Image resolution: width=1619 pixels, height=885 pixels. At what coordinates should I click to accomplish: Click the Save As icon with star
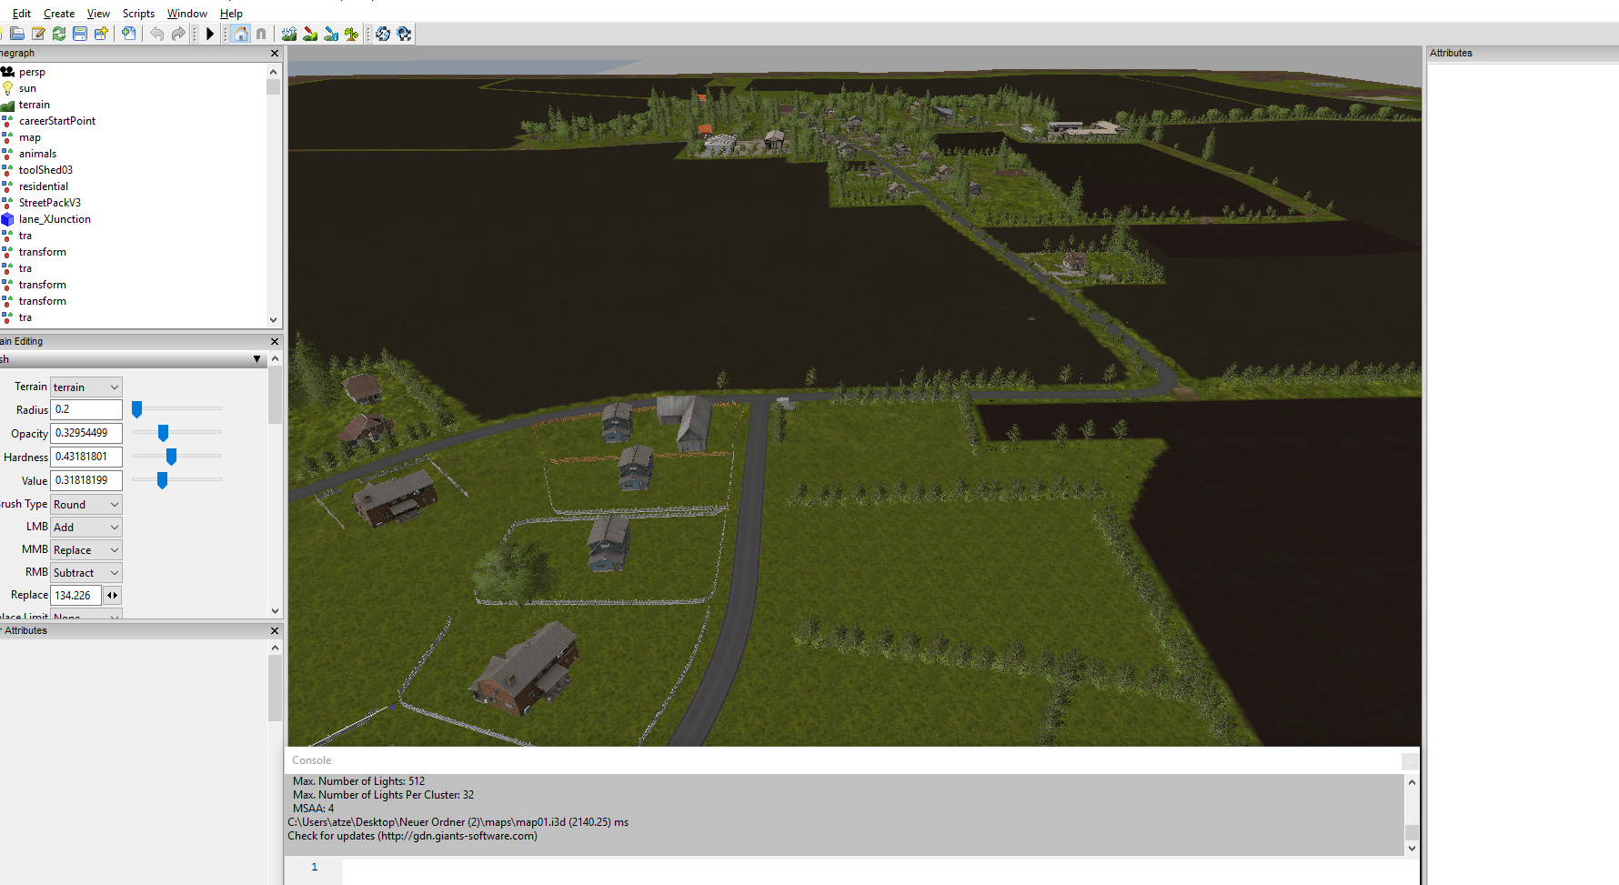(x=101, y=34)
